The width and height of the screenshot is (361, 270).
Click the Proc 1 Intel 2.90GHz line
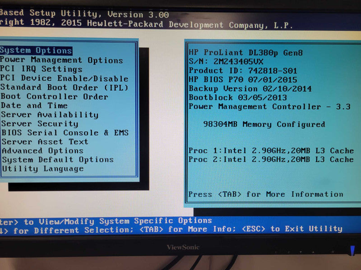(271, 151)
